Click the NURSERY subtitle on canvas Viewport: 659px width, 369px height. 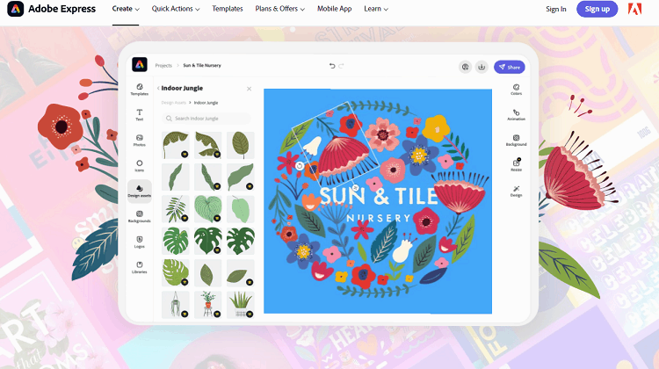click(x=378, y=218)
